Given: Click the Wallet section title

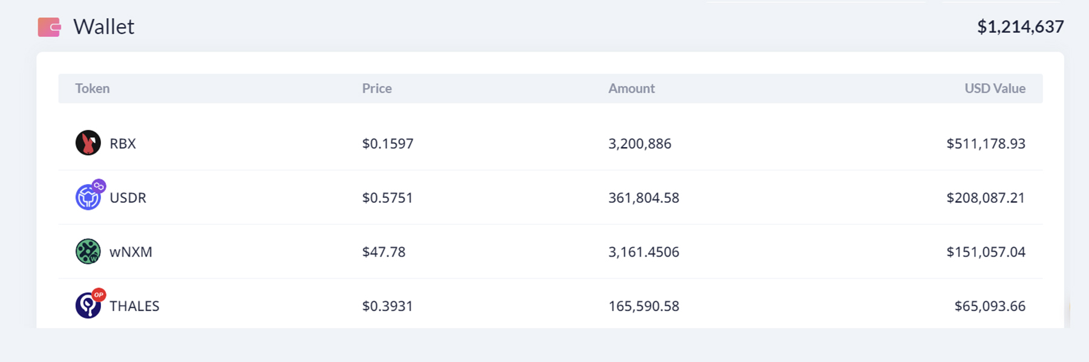Looking at the screenshot, I should click(104, 27).
